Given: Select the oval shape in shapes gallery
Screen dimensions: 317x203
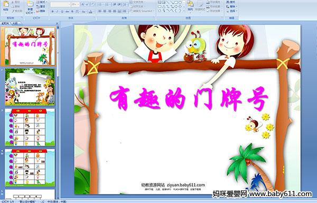Looking at the screenshot, I should click(180, 3).
